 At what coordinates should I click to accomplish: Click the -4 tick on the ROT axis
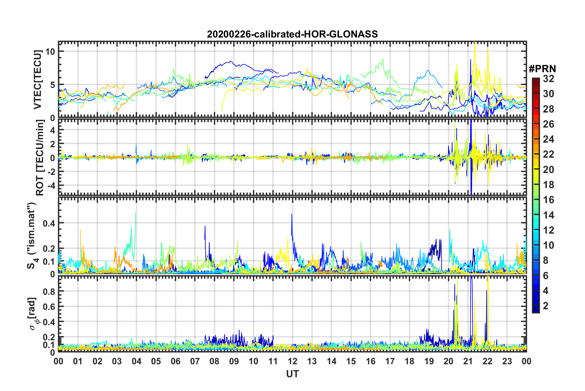[51, 185]
